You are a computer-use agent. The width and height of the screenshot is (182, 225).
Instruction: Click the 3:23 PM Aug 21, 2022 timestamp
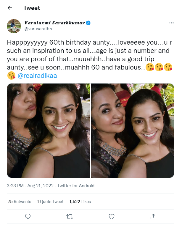(x=30, y=186)
